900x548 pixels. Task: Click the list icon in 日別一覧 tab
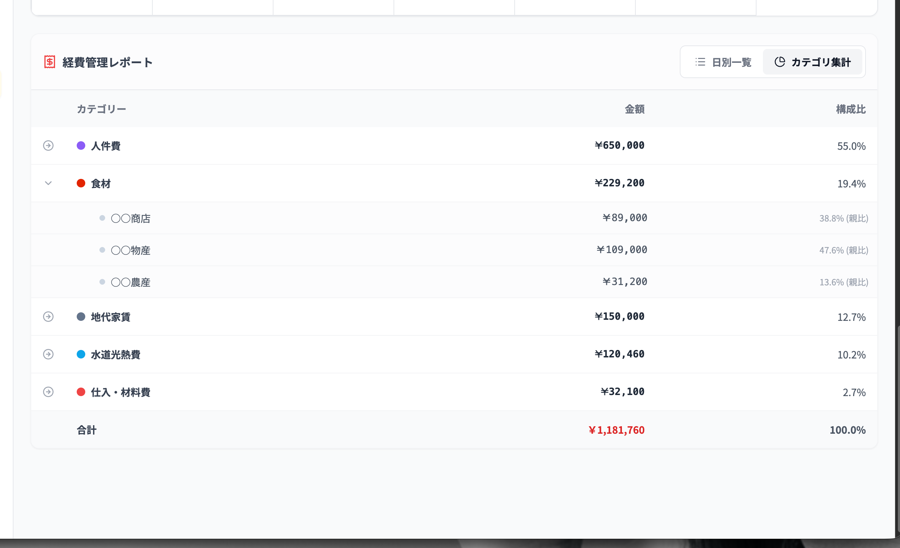(x=700, y=62)
